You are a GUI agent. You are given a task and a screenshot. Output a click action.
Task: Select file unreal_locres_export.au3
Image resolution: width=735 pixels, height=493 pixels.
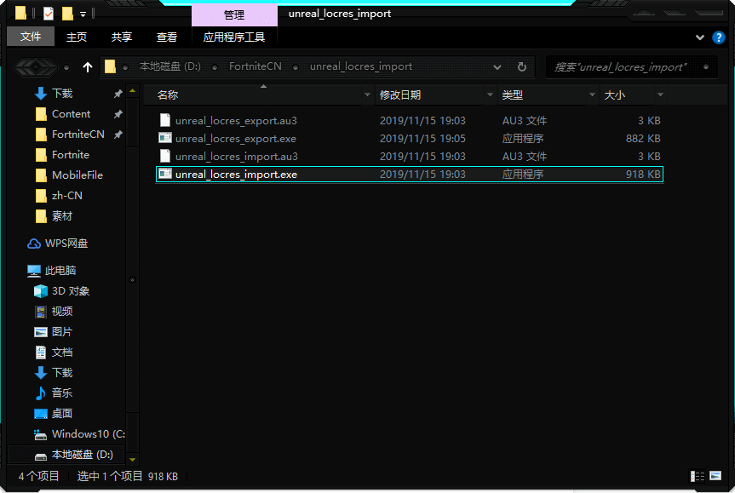pyautogui.click(x=409, y=121)
